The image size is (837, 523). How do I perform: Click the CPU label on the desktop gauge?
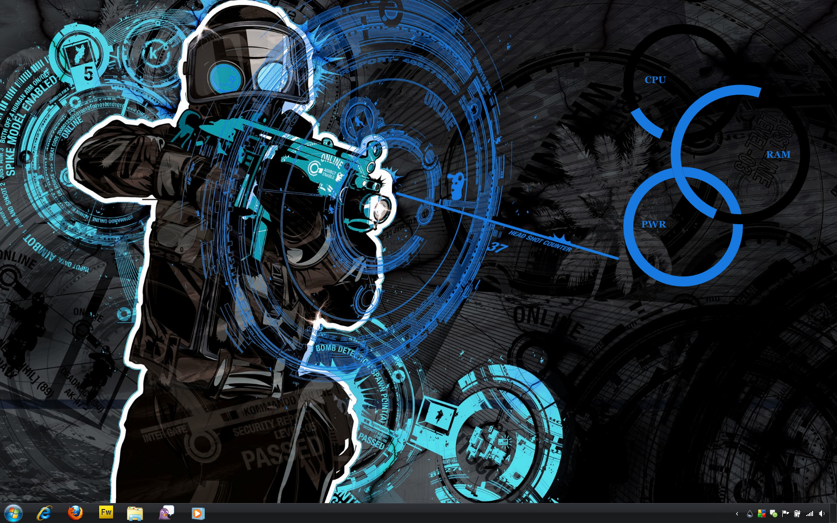pyautogui.click(x=655, y=80)
